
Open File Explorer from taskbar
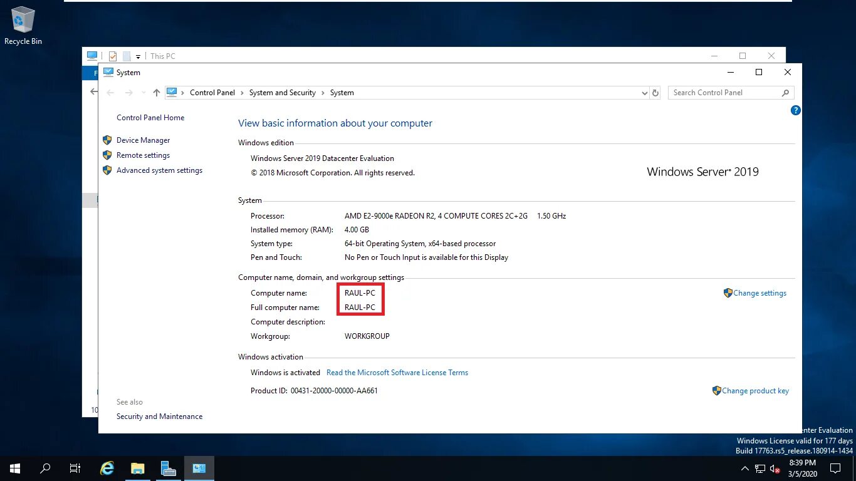click(138, 468)
